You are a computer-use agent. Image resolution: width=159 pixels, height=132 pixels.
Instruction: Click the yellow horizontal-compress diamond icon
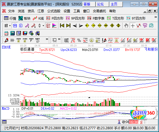[x=106, y=26]
